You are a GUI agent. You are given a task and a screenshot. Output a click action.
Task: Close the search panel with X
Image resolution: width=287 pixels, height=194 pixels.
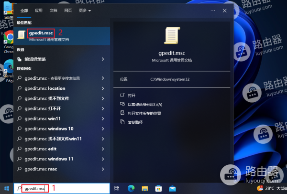[x=225, y=11]
